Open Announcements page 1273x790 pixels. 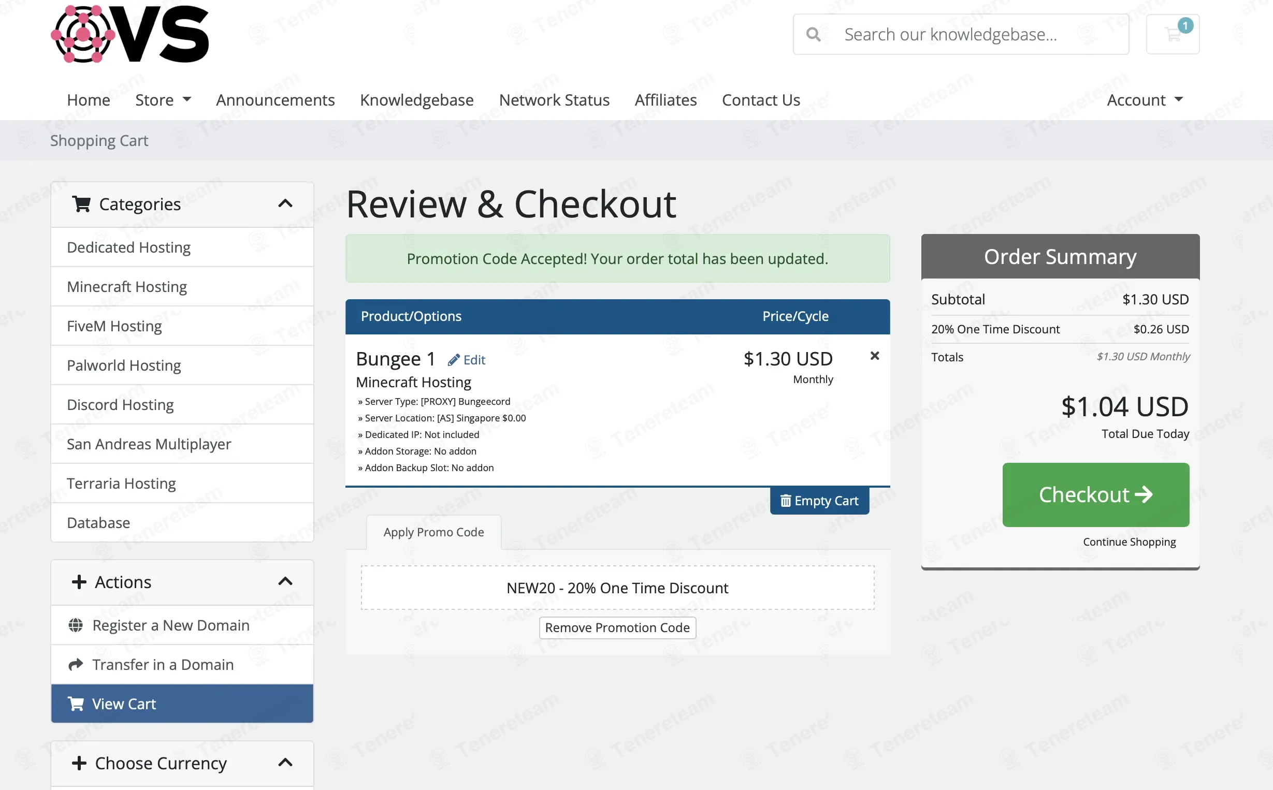(x=276, y=99)
